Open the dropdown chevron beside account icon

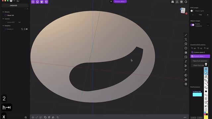[14, 1]
